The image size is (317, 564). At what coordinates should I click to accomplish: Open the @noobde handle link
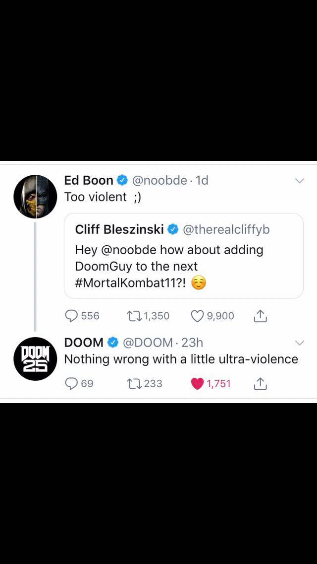pyautogui.click(x=160, y=180)
